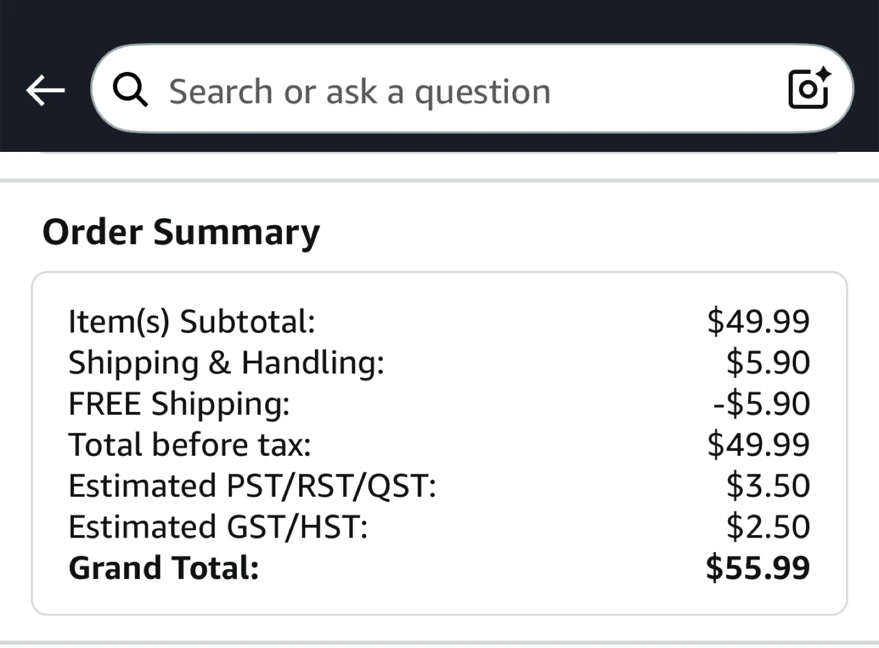The height and width of the screenshot is (648, 879).
Task: Select the Item(s) Subtotal label
Action: (192, 321)
